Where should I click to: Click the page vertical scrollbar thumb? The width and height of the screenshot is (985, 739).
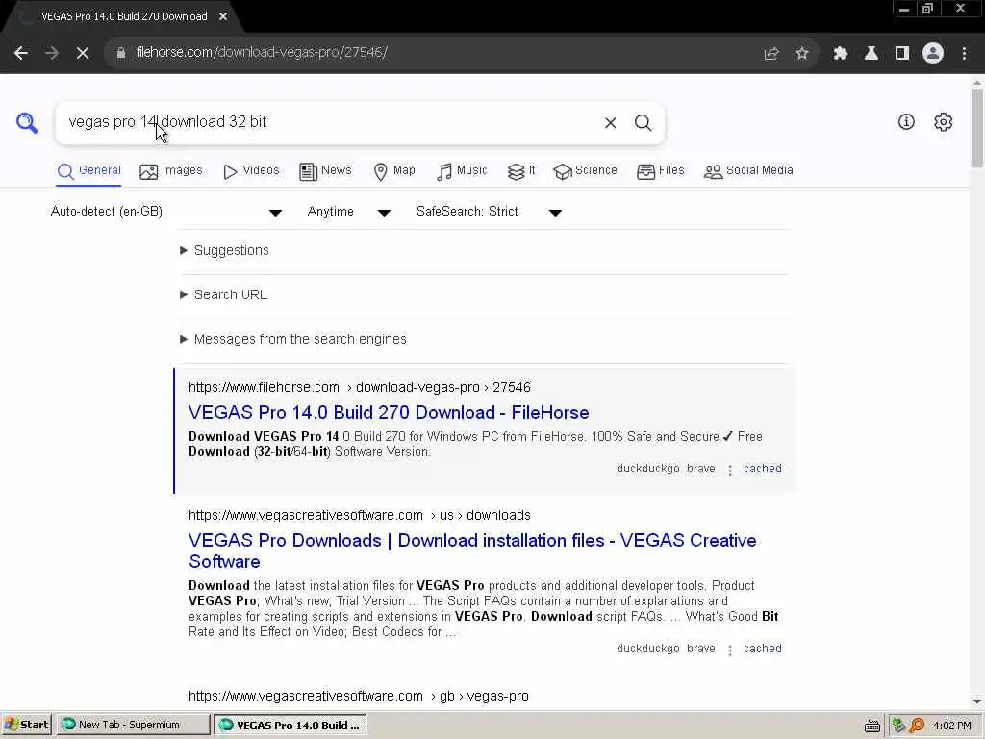click(x=977, y=128)
